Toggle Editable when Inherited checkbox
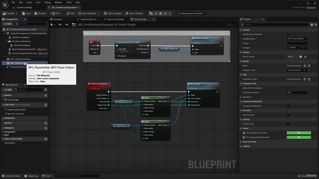319x179 pixels. [288, 34]
